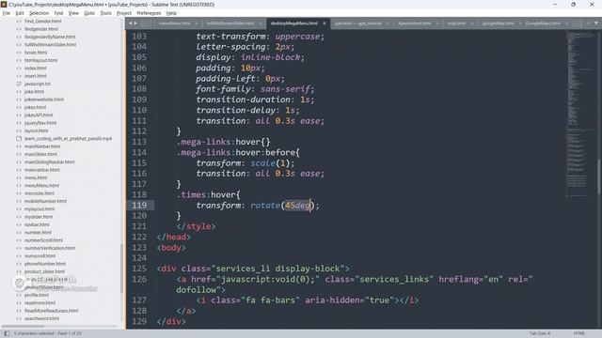The height and width of the screenshot is (338, 602).
Task: Open index.html in the sidebar
Action: coord(36,69)
